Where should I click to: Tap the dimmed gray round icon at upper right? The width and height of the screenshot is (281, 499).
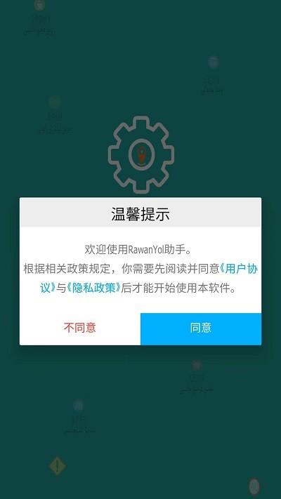coord(213,62)
